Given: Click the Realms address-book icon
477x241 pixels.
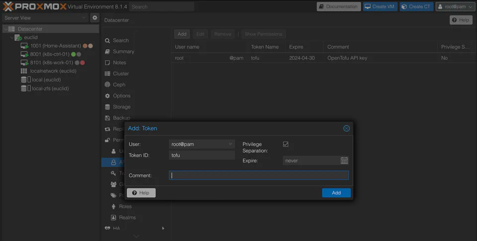Looking at the screenshot, I should [x=113, y=218].
